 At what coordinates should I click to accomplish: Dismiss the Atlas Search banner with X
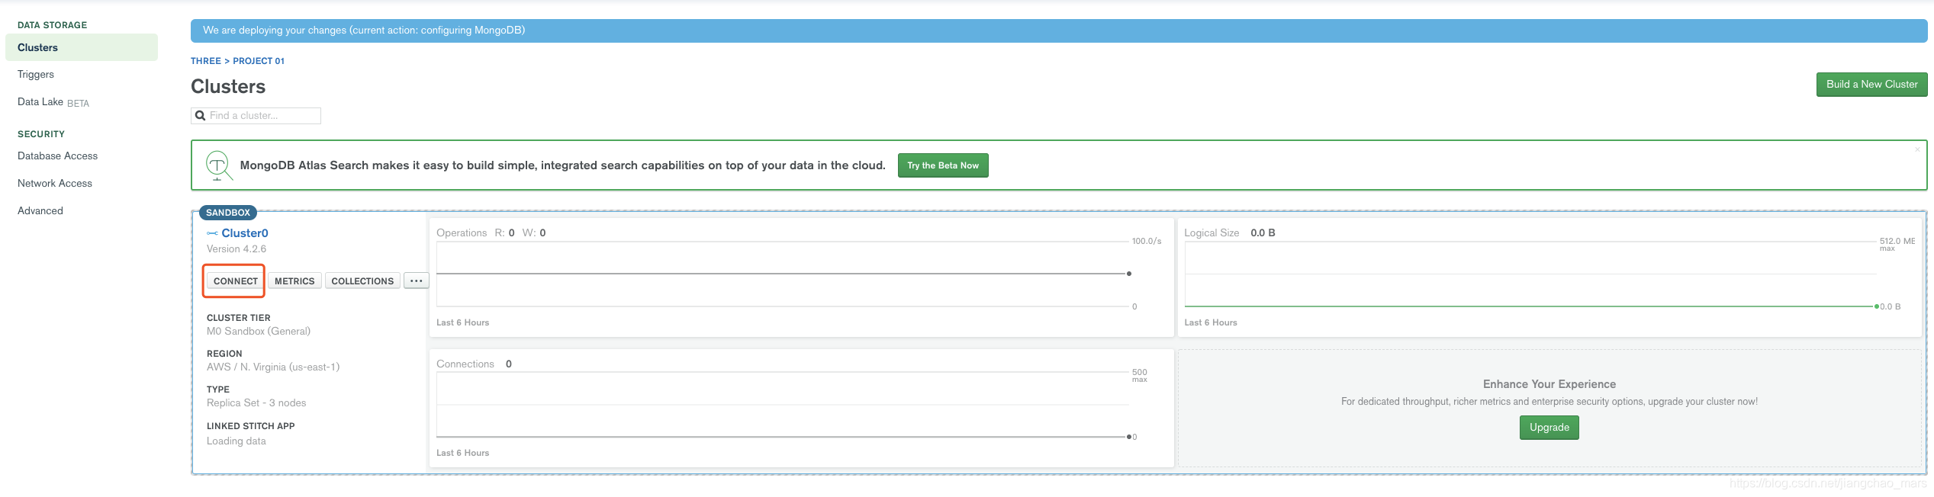point(1916,149)
